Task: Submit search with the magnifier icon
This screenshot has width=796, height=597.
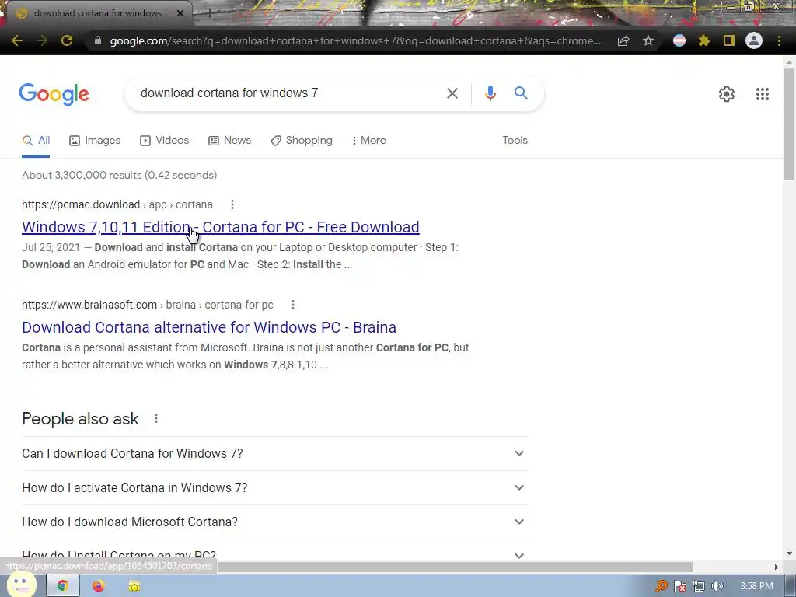Action: click(x=521, y=93)
